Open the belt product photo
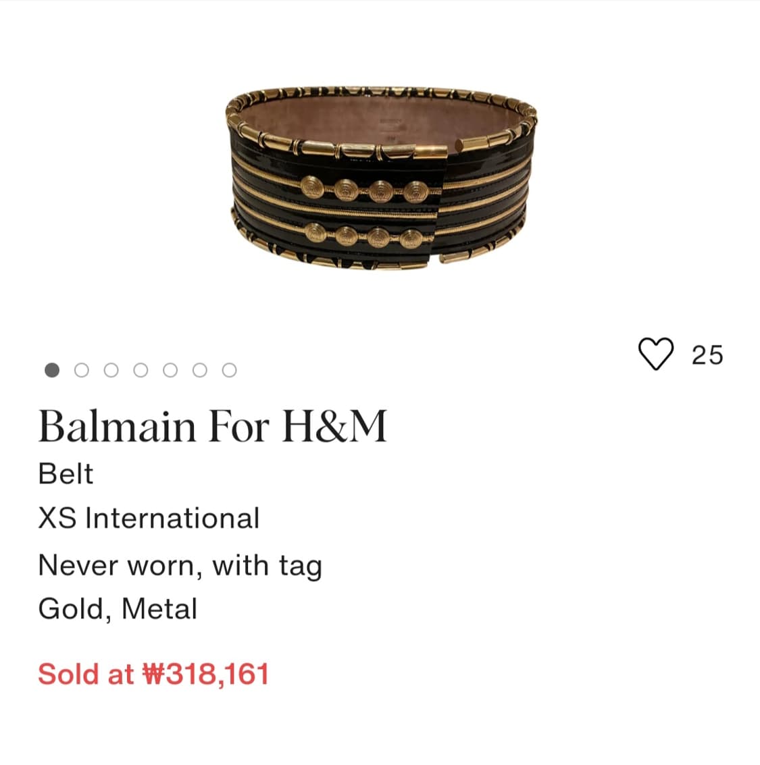This screenshot has height=765, width=760. 381,178
